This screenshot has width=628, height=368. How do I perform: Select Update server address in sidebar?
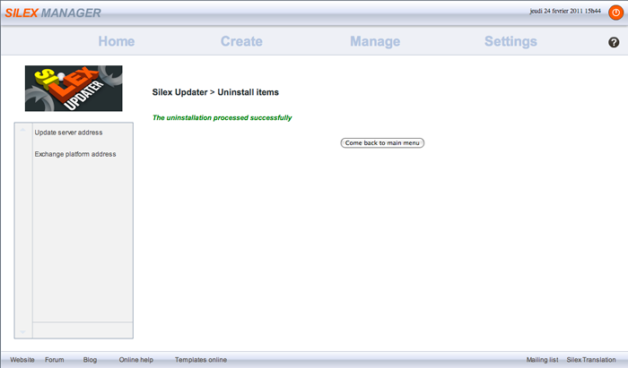pos(68,133)
